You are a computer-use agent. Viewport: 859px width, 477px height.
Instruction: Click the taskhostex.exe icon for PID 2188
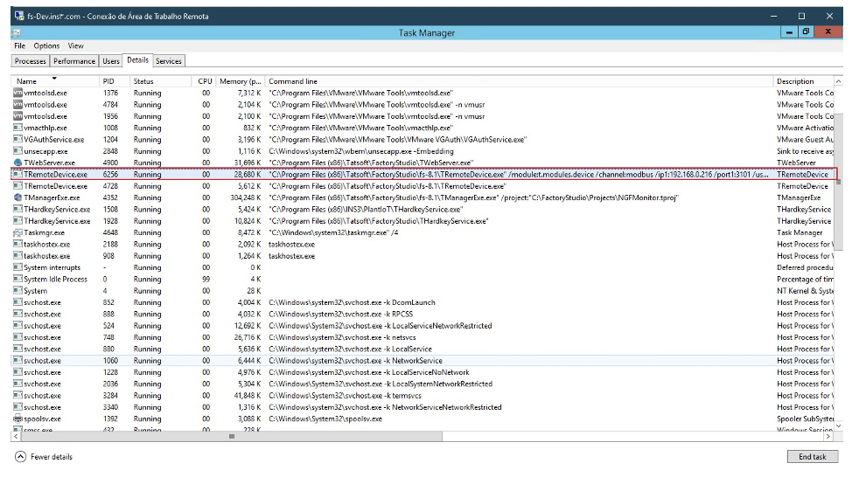(17, 245)
